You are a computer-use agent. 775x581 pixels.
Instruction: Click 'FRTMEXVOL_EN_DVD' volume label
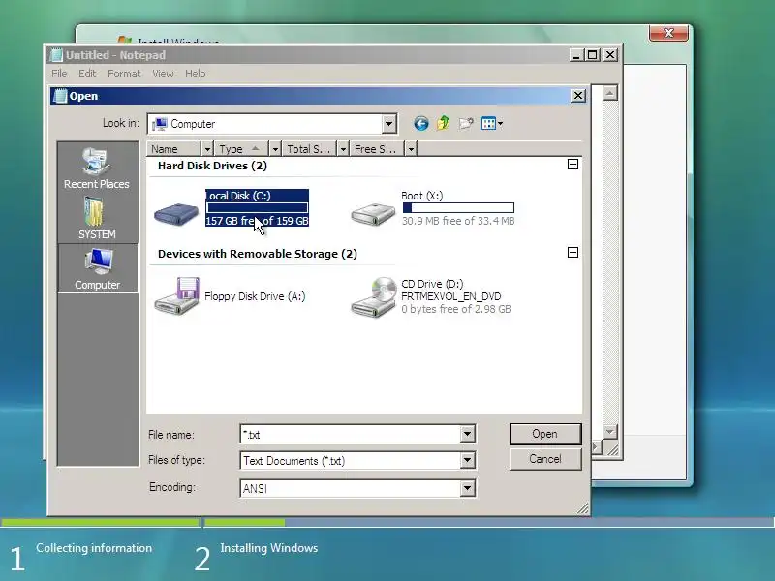click(x=450, y=296)
